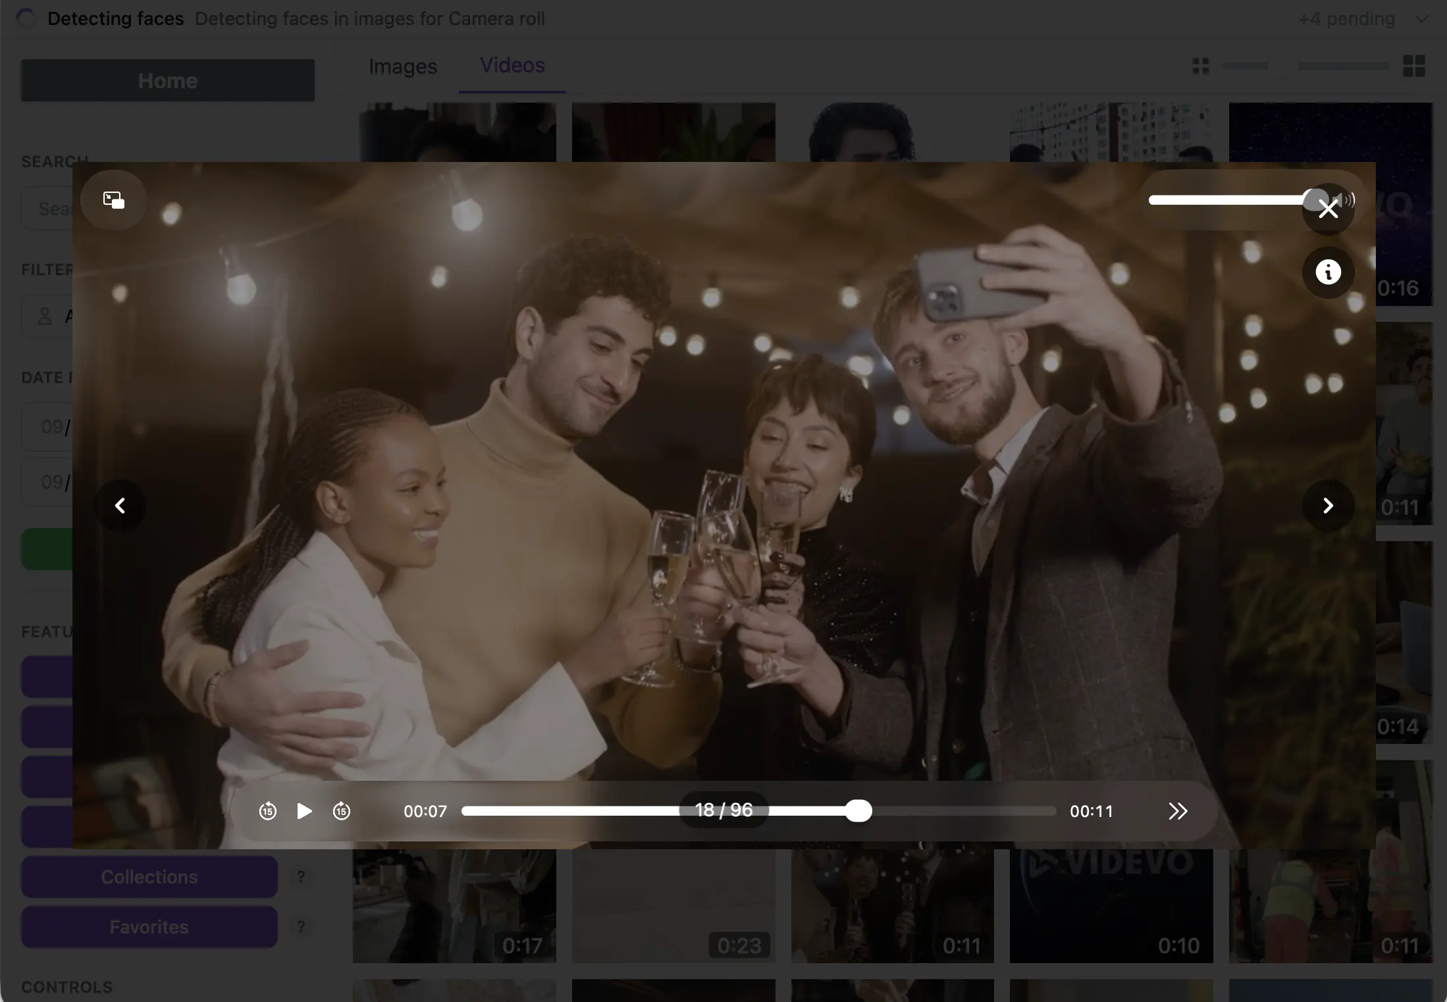1447x1002 pixels.
Task: Switch to the Videos tab
Action: [x=512, y=66]
